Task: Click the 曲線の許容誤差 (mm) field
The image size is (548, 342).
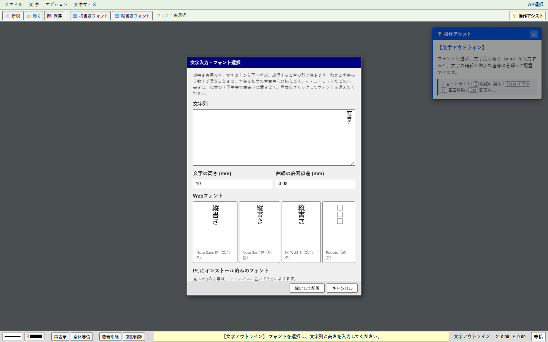Action: click(315, 184)
